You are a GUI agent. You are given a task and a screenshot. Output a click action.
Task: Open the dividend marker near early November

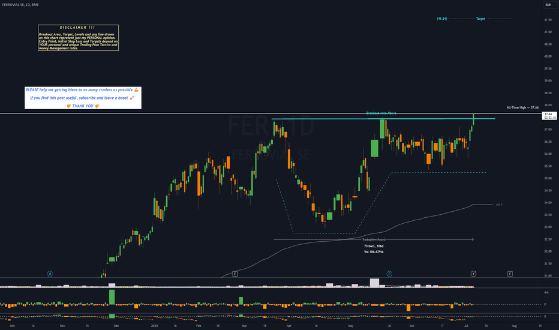point(50,274)
